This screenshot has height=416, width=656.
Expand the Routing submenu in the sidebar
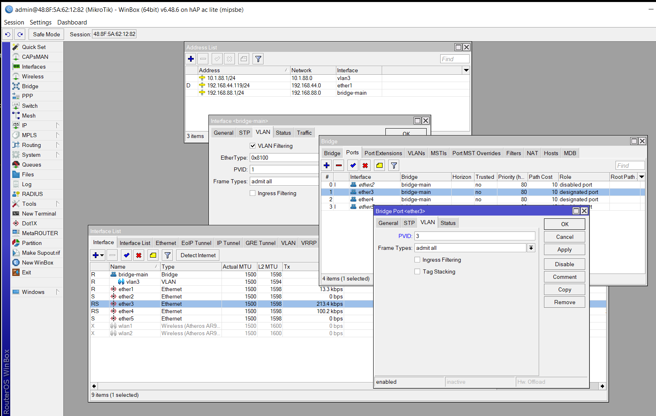[57, 145]
